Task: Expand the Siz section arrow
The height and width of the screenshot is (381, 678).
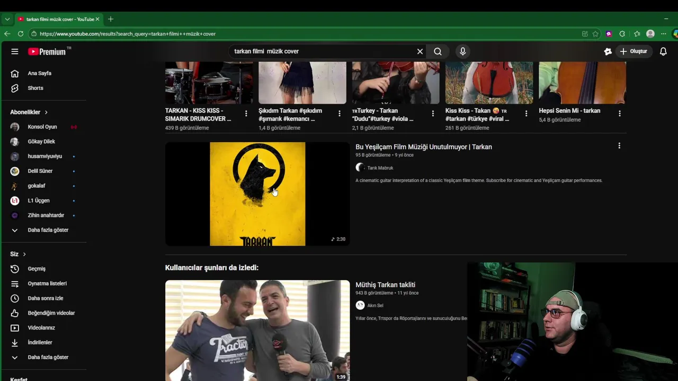Action: coord(24,255)
